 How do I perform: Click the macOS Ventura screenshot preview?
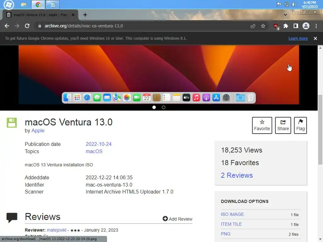(159, 74)
